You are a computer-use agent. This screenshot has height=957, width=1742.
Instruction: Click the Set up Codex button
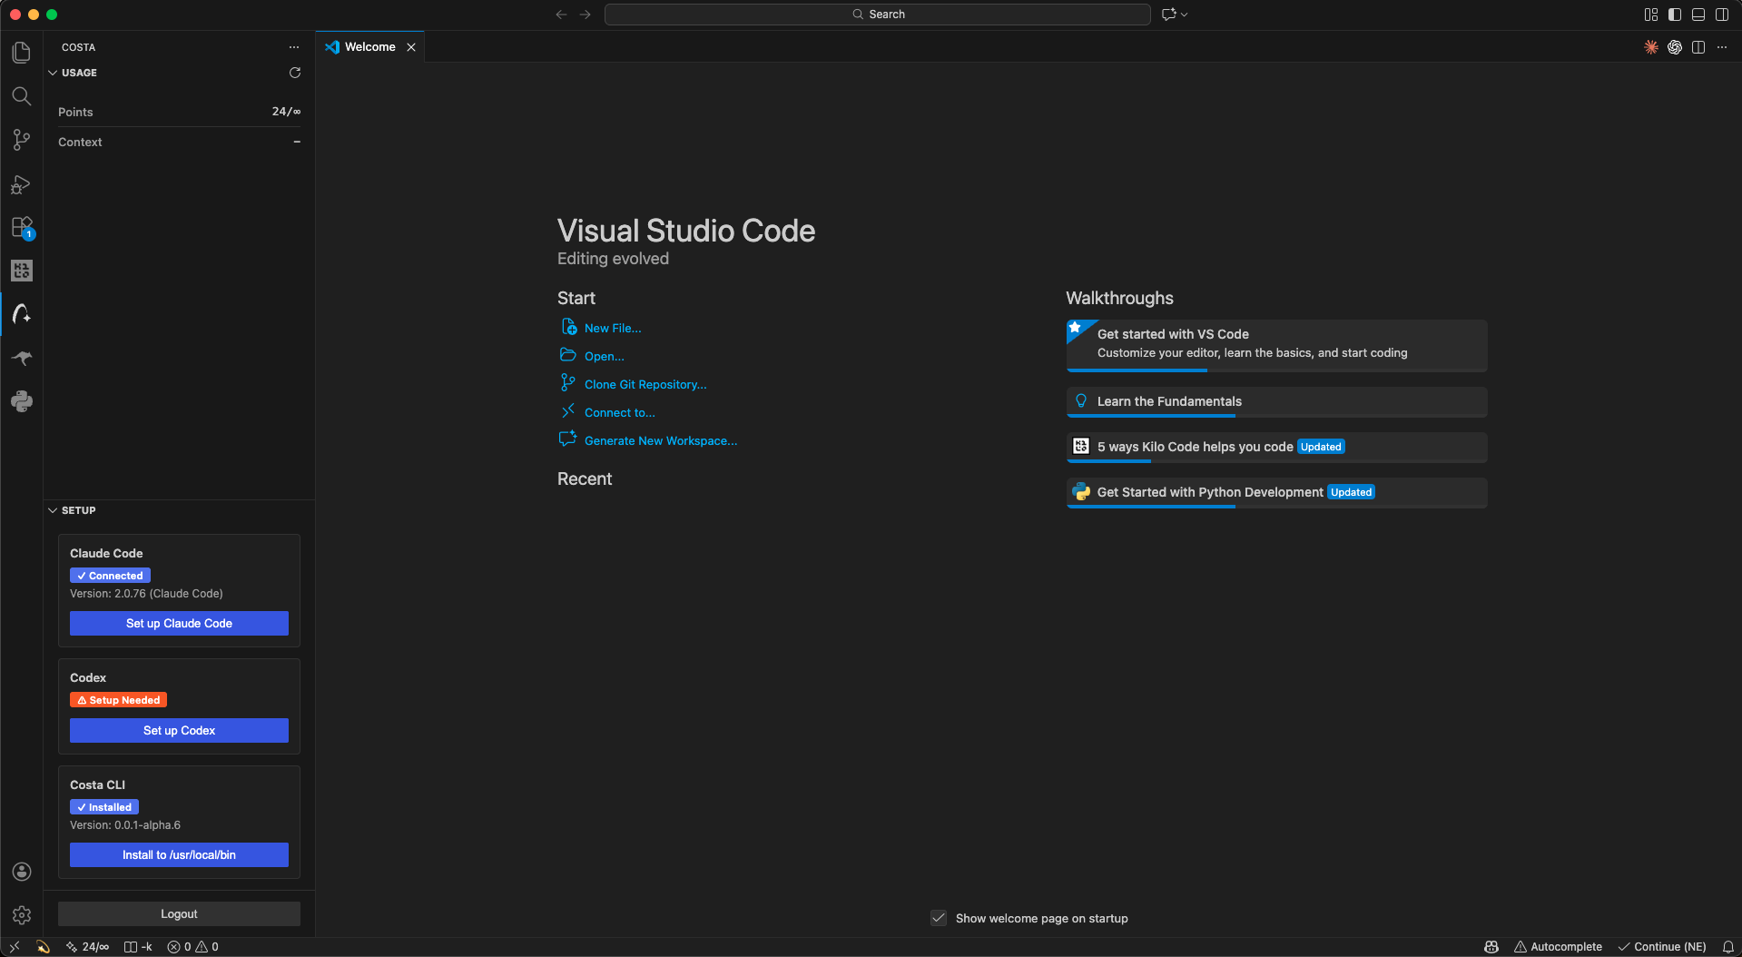pyautogui.click(x=178, y=730)
